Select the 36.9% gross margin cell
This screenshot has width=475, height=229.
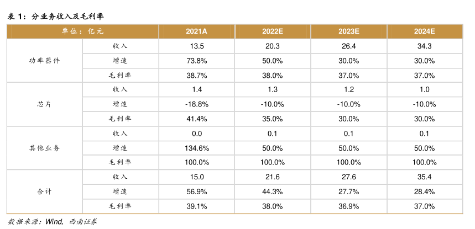(x=349, y=206)
